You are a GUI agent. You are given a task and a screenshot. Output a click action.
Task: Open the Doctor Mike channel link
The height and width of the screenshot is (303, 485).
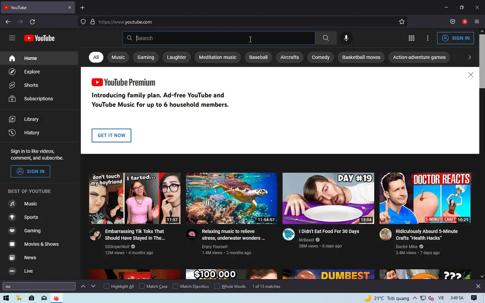[407, 247]
